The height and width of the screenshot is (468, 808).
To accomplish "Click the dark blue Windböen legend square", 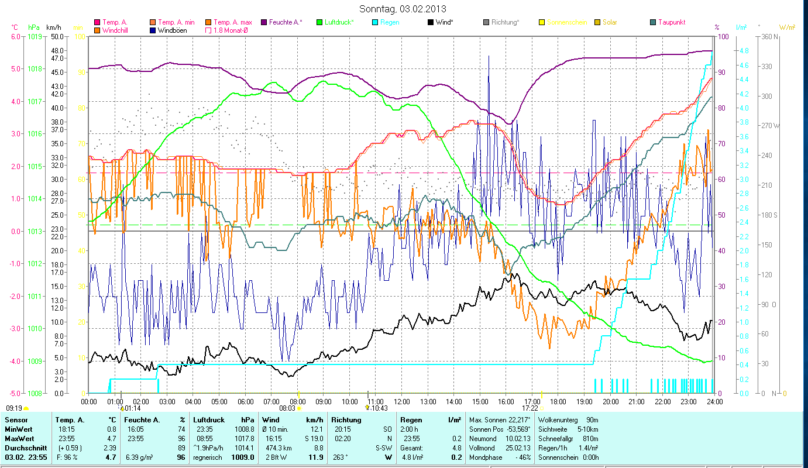I will tap(153, 30).
